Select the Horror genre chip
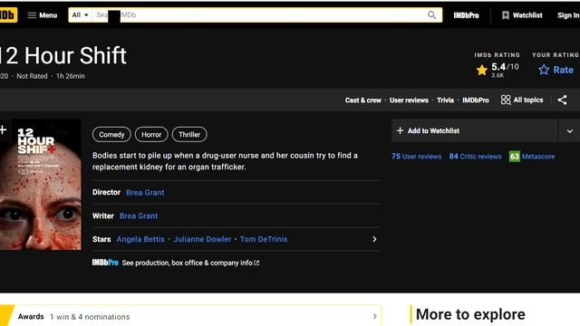Image resolution: width=580 pixels, height=326 pixels. pos(151,135)
